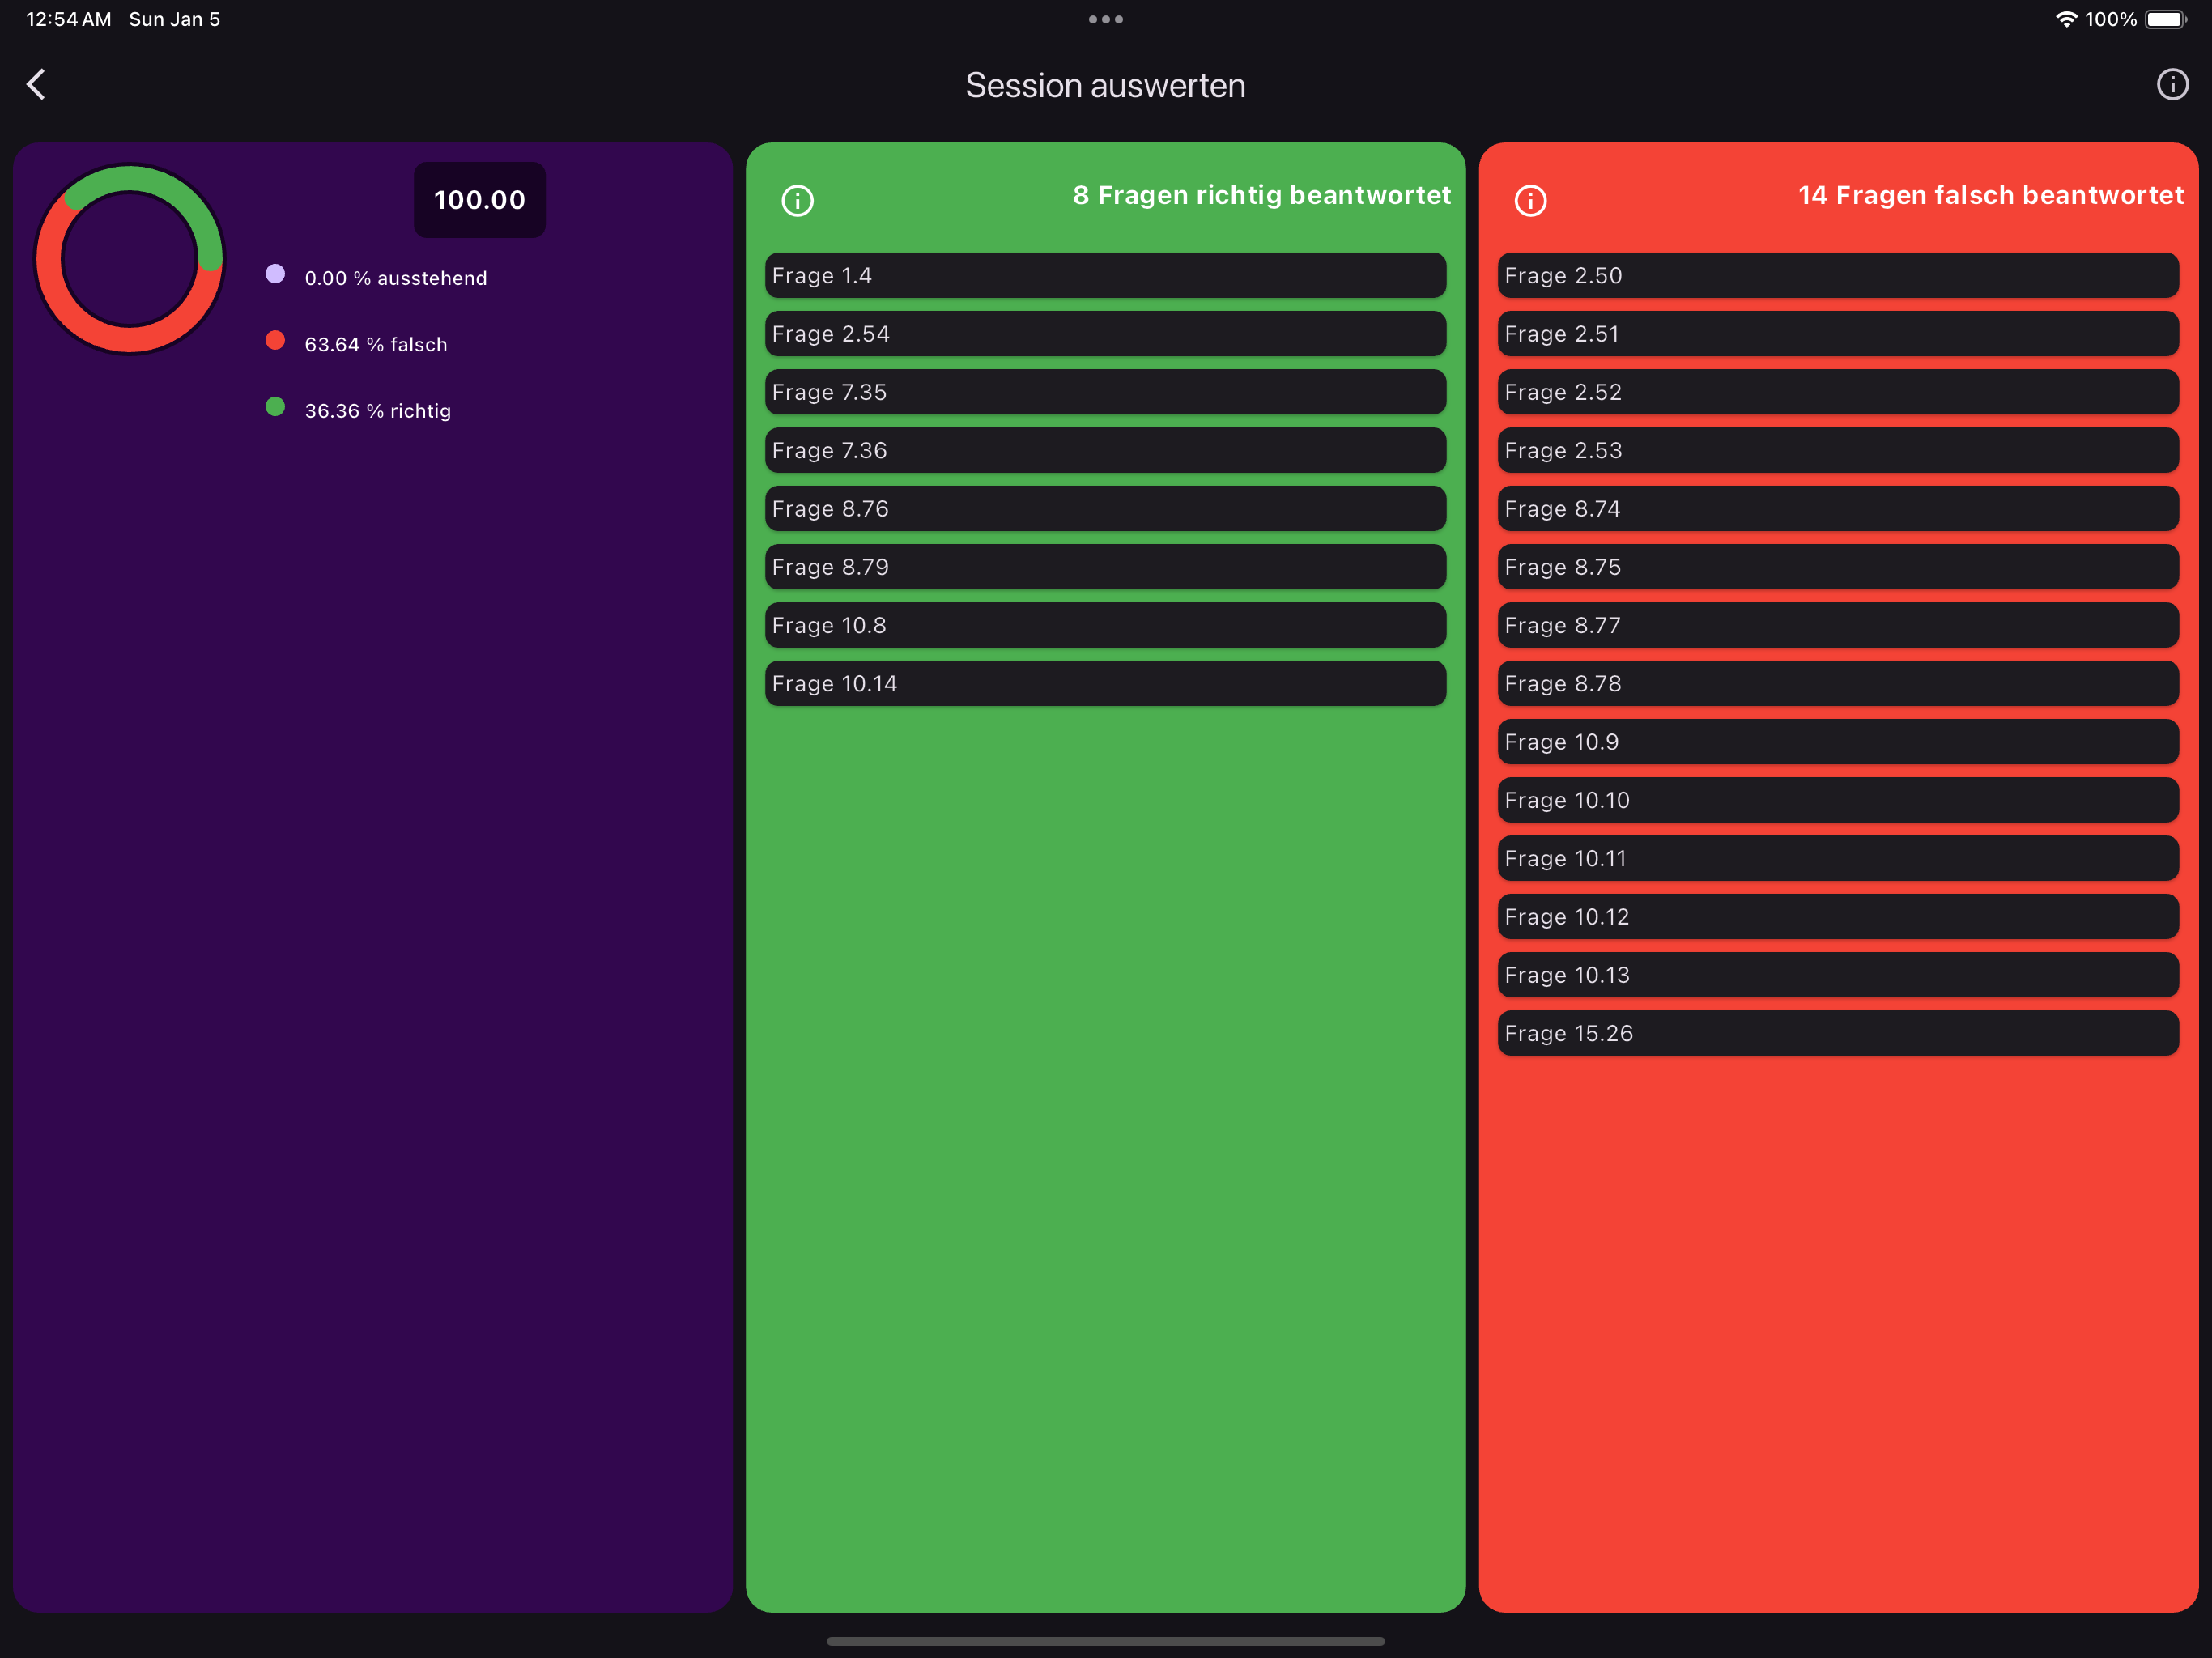Tap the '0.00 % ausstehend' label
The height and width of the screenshot is (1658, 2212).
396,278
